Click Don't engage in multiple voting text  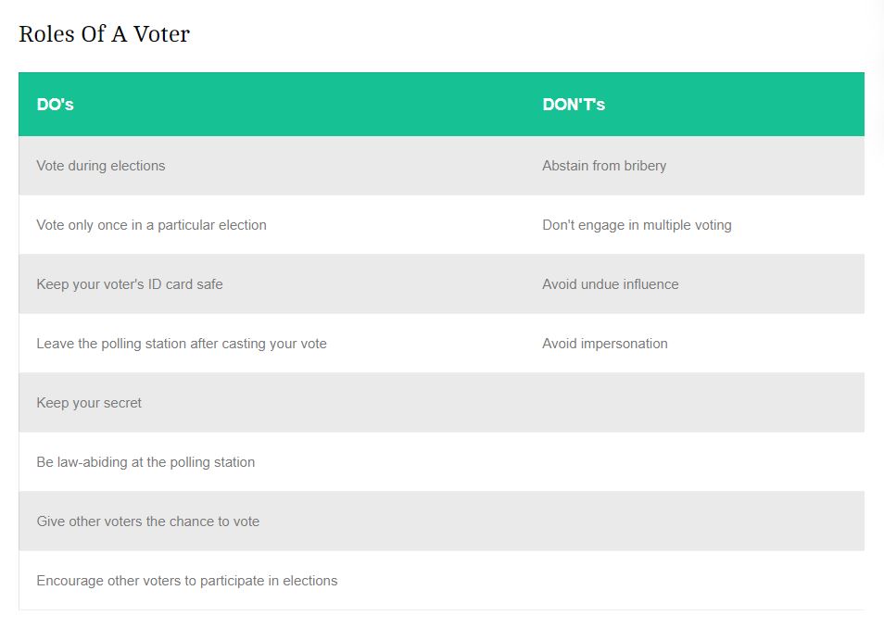[637, 225]
